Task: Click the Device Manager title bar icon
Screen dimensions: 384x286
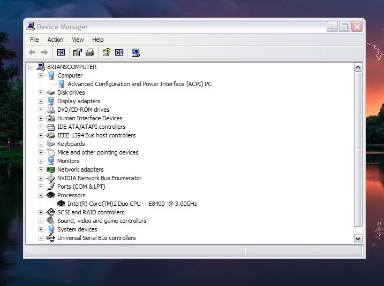Action: [x=31, y=26]
